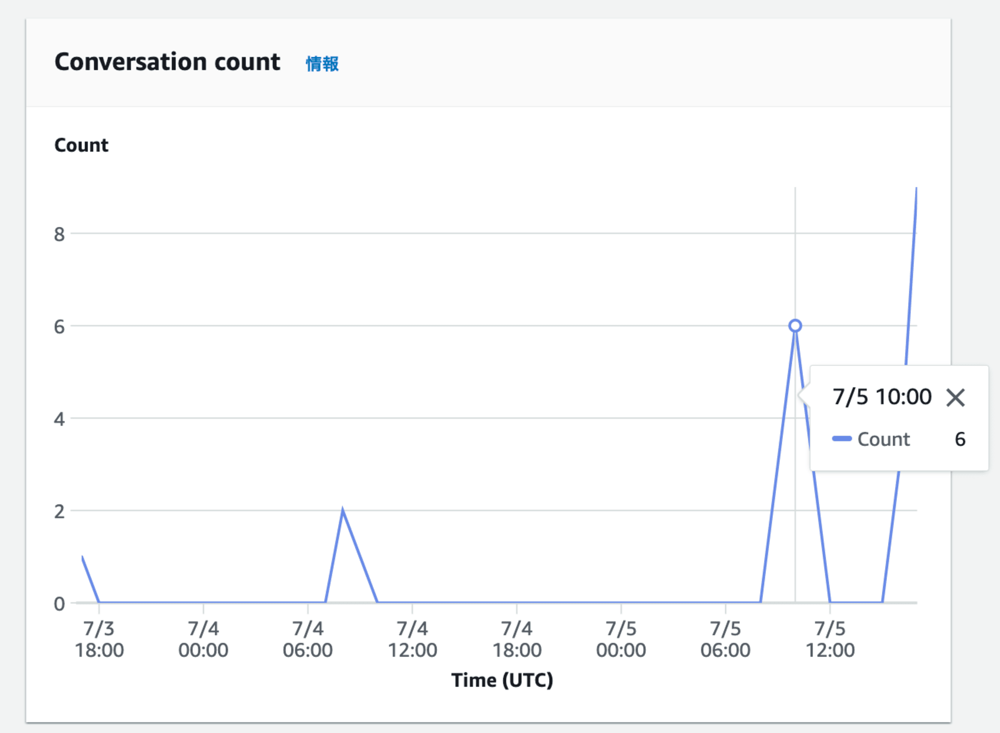This screenshot has width=1000, height=733.
Task: Click the 7/5 10:00 tooltip title
Action: pyautogui.click(x=882, y=397)
